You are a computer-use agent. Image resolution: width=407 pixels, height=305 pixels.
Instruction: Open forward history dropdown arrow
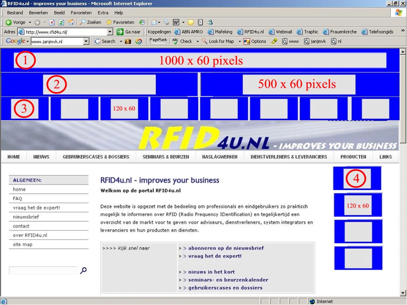click(x=45, y=22)
